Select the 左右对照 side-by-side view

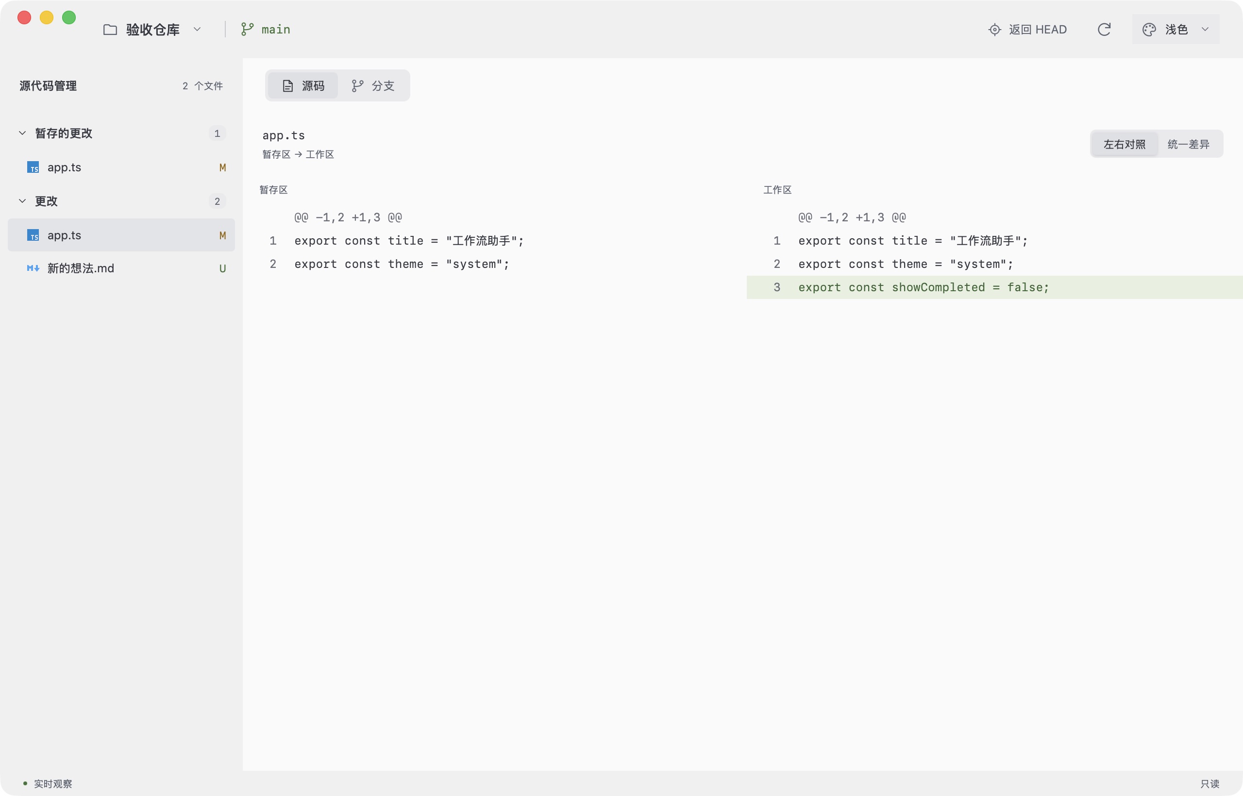pyautogui.click(x=1125, y=144)
